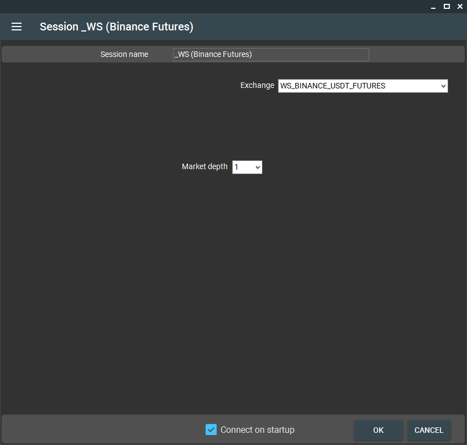Image resolution: width=467 pixels, height=445 pixels.
Task: Click the "Market depth" field label
Action: 204,166
